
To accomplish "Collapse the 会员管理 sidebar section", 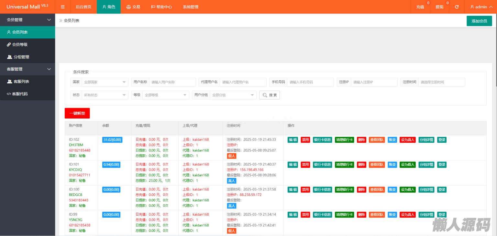I will [x=49, y=20].
